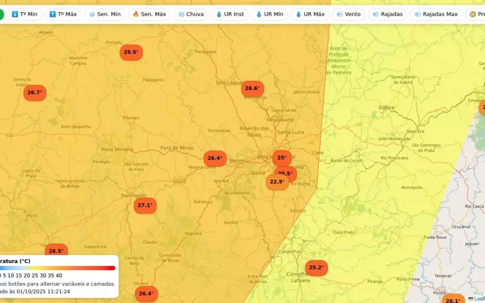
Task: Activate the UR Inst humidity layer
Action: click(230, 14)
